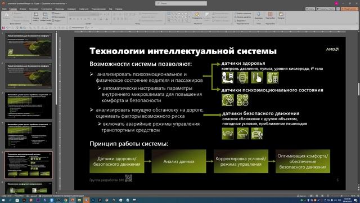Open the taskbar clock and date

click(347, 200)
